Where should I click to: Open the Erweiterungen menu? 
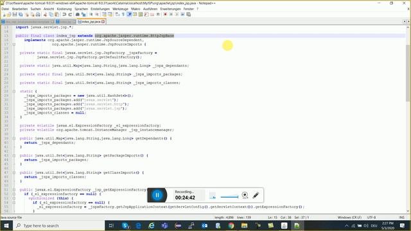[x=170, y=8]
